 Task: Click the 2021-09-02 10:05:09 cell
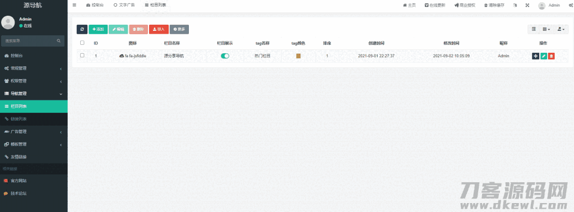click(451, 56)
